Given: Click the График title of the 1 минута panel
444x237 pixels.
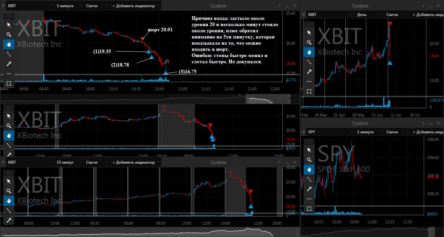Looking at the screenshot, I should point(218,6).
